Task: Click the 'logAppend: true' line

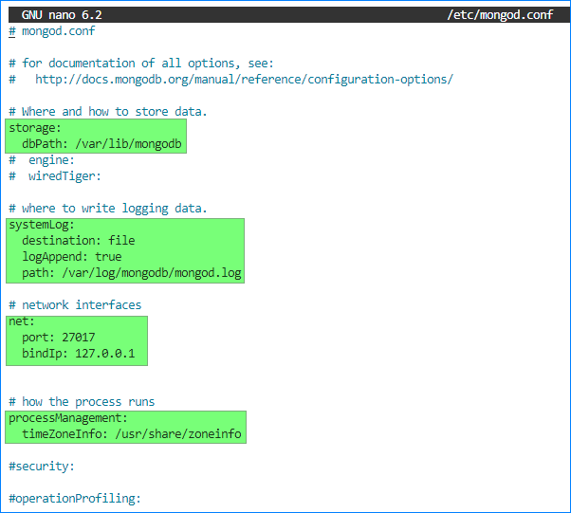Action: coord(72,257)
